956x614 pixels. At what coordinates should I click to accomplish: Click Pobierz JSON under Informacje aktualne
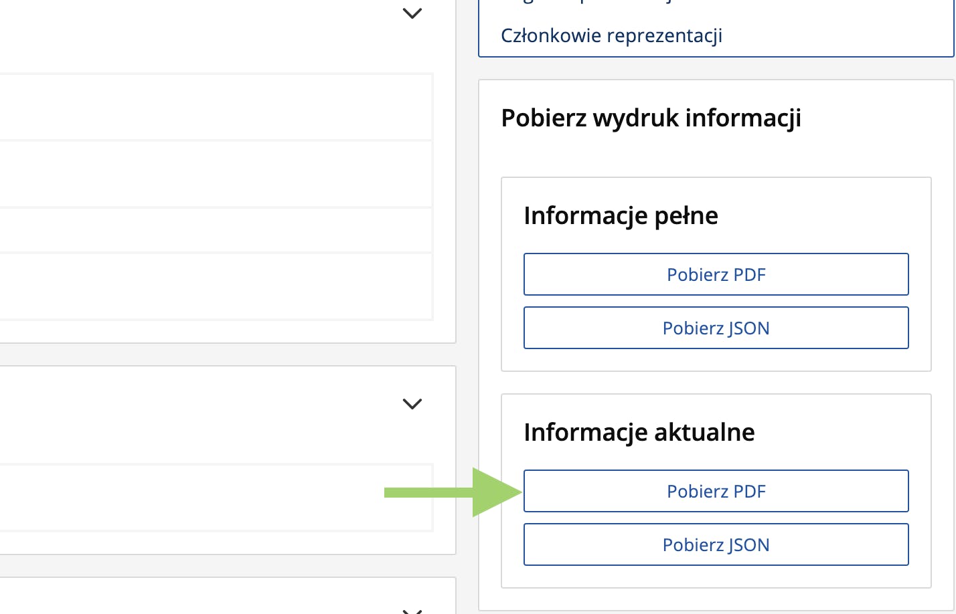(x=716, y=544)
